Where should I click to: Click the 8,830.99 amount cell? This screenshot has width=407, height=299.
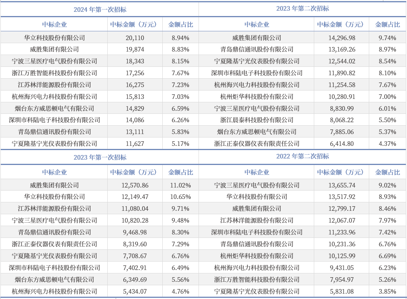click(x=342, y=108)
